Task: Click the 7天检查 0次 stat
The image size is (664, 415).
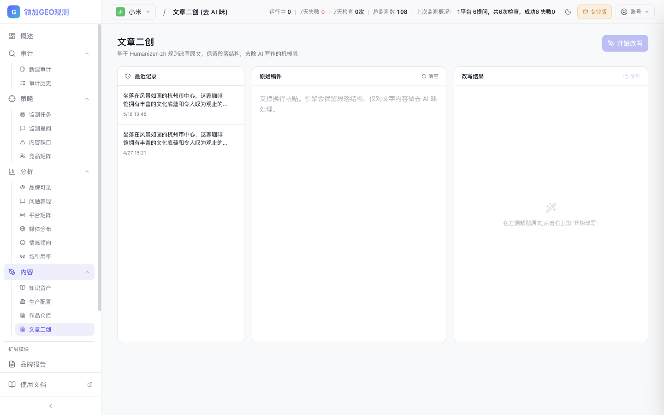Action: click(x=349, y=12)
